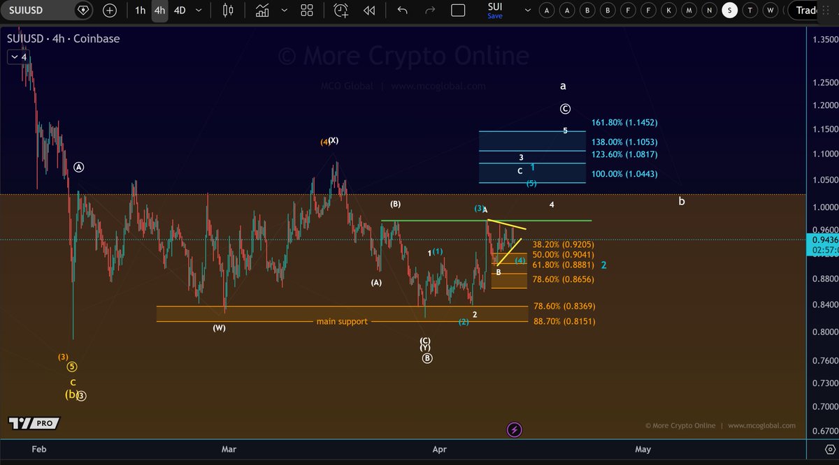Start bar replay with rewind icon
The image size is (839, 465).
(369, 10)
